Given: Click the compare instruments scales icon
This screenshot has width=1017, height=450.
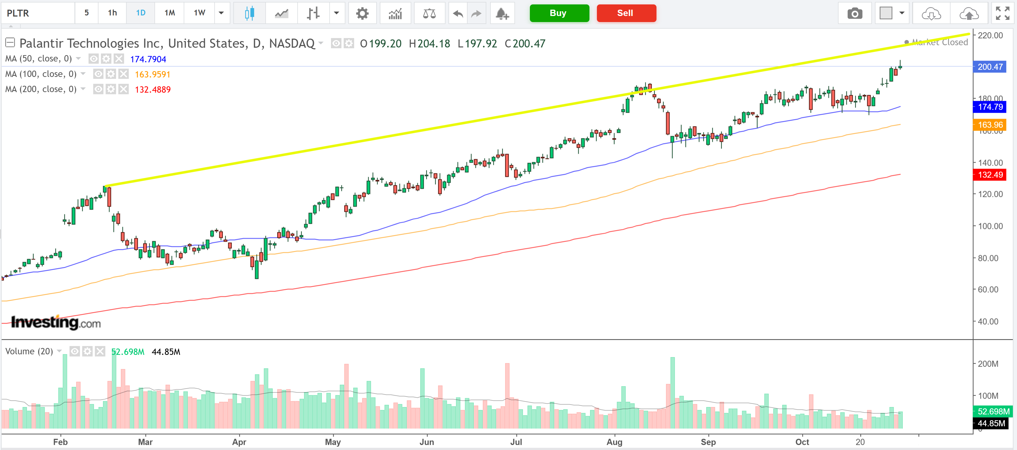Looking at the screenshot, I should coord(429,13).
